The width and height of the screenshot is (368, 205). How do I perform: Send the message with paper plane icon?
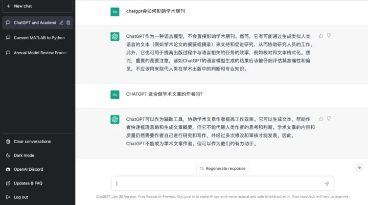pyautogui.click(x=327, y=184)
